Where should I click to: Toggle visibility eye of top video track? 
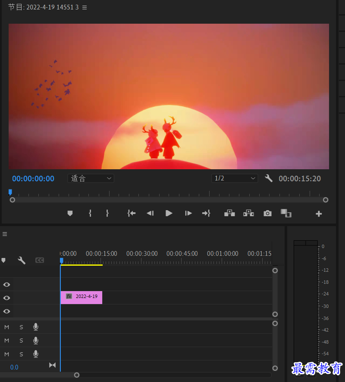[6, 285]
